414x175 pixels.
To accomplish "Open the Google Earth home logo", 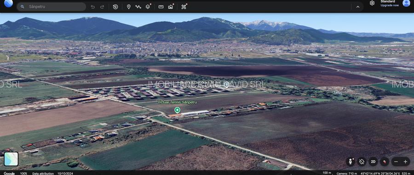I will click(x=8, y=3).
